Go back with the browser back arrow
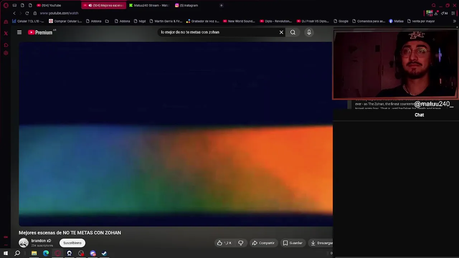459x258 pixels. (x=14, y=13)
